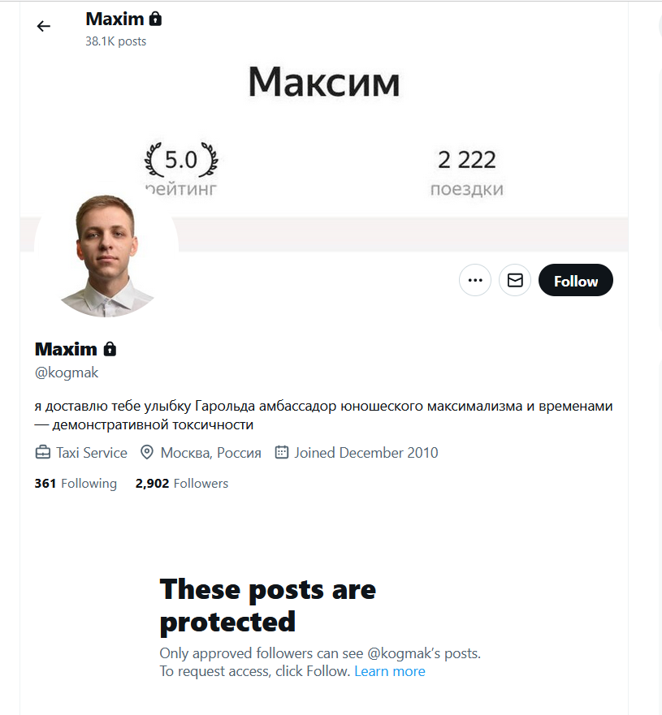View the 2,902 Followers list
The width and height of the screenshot is (662, 715).
point(182,484)
